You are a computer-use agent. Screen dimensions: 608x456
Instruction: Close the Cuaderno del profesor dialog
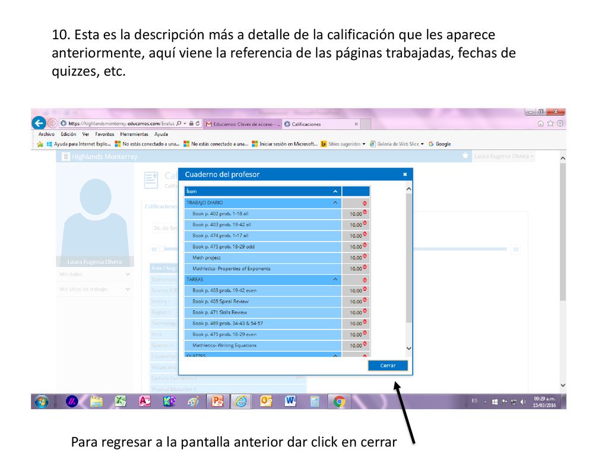pyautogui.click(x=405, y=175)
